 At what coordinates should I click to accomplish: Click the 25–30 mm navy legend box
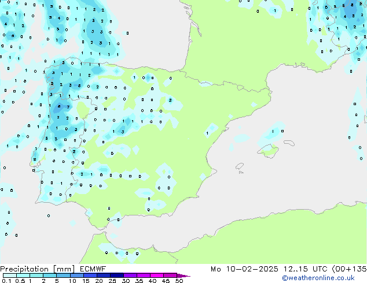[x=116, y=275]
